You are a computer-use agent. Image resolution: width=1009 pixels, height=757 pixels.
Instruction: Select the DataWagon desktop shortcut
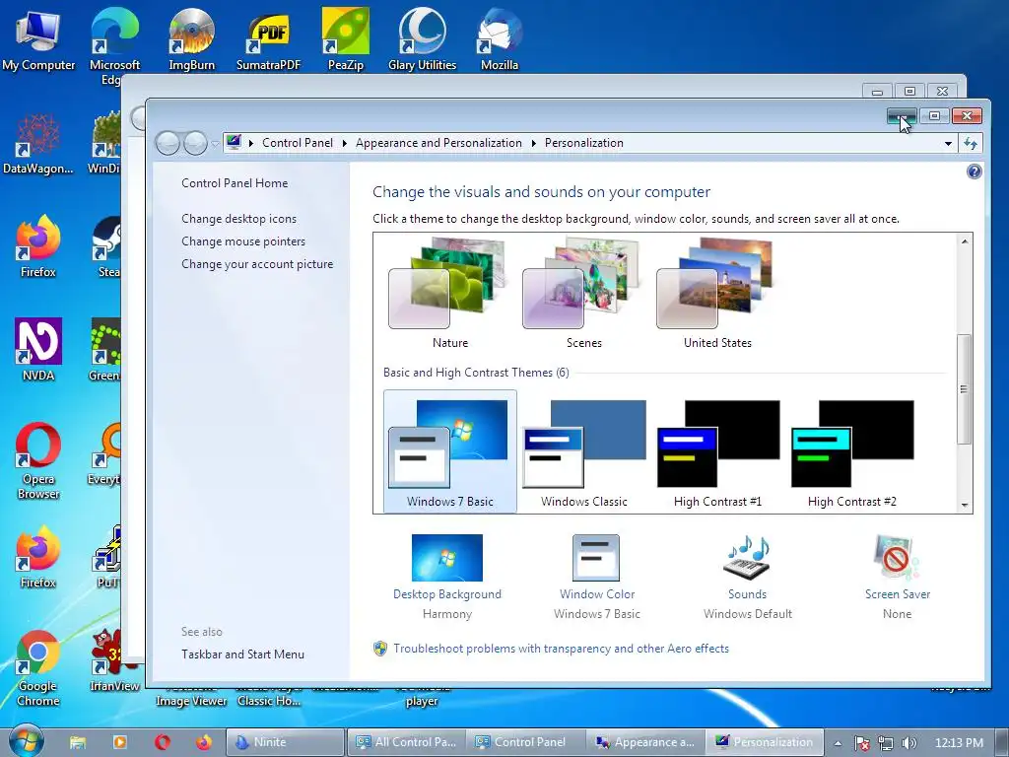[x=38, y=143]
